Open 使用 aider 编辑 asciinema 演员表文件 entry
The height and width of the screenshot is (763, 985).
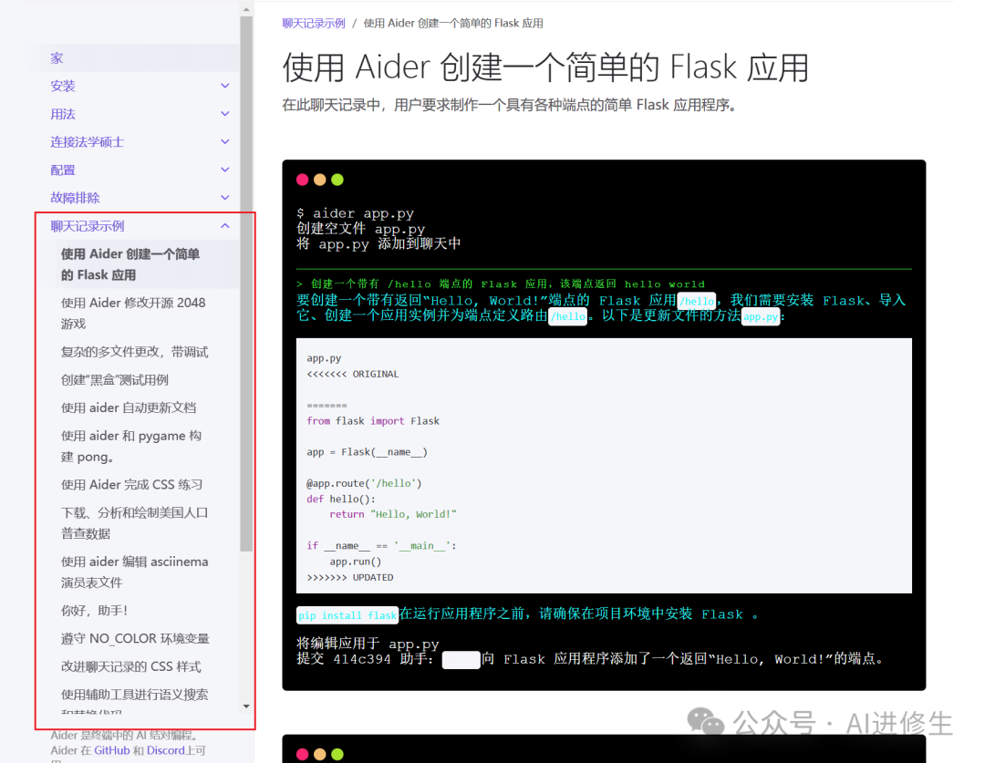(x=134, y=572)
